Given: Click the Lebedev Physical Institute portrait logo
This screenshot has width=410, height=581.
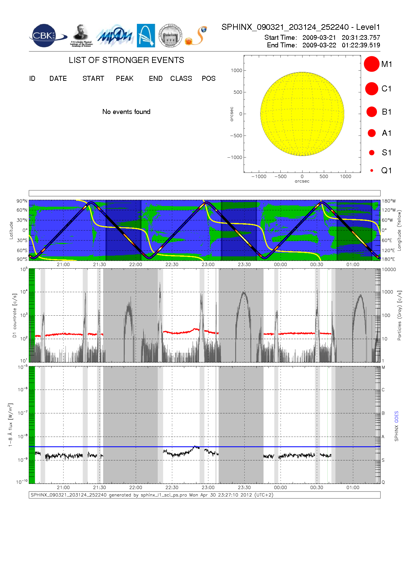Looking at the screenshot, I should (x=81, y=35).
